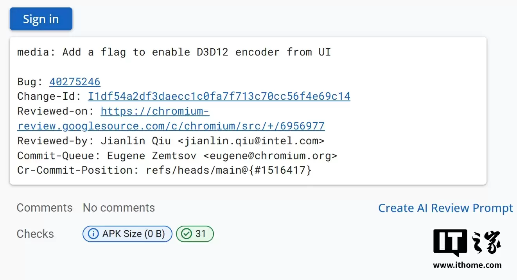Click the Checks label
The image size is (517, 280).
pyautogui.click(x=35, y=234)
